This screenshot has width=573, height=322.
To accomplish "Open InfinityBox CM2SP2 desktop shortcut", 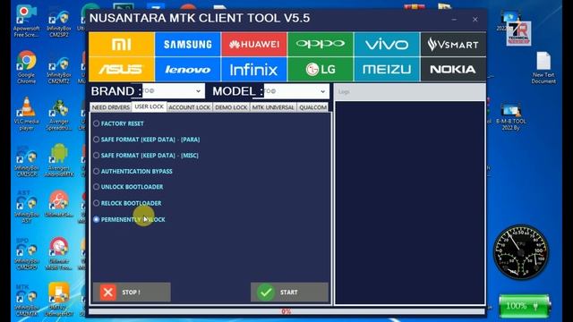I will pos(59,24).
